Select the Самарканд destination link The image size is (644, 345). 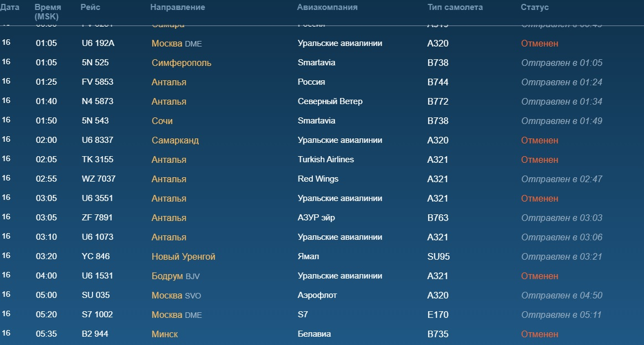176,140
